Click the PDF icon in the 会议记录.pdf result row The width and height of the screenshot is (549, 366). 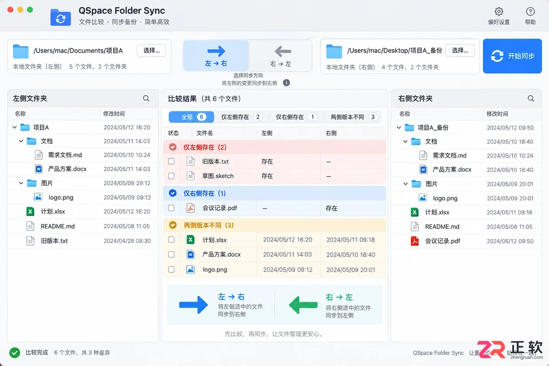tap(191, 208)
